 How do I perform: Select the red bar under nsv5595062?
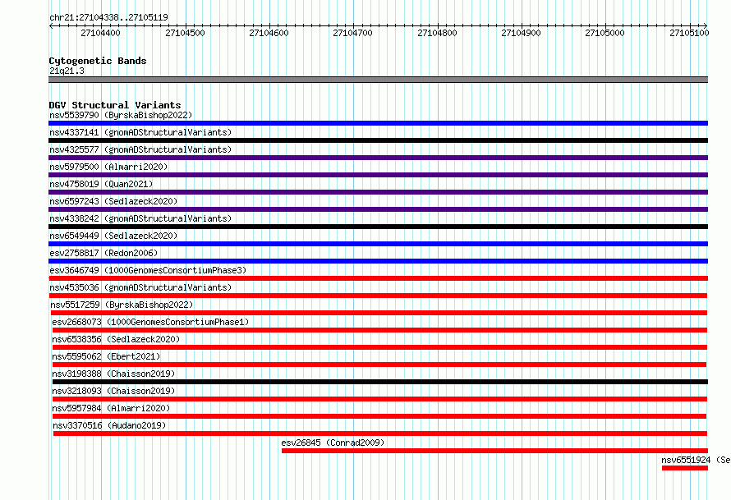(x=379, y=365)
